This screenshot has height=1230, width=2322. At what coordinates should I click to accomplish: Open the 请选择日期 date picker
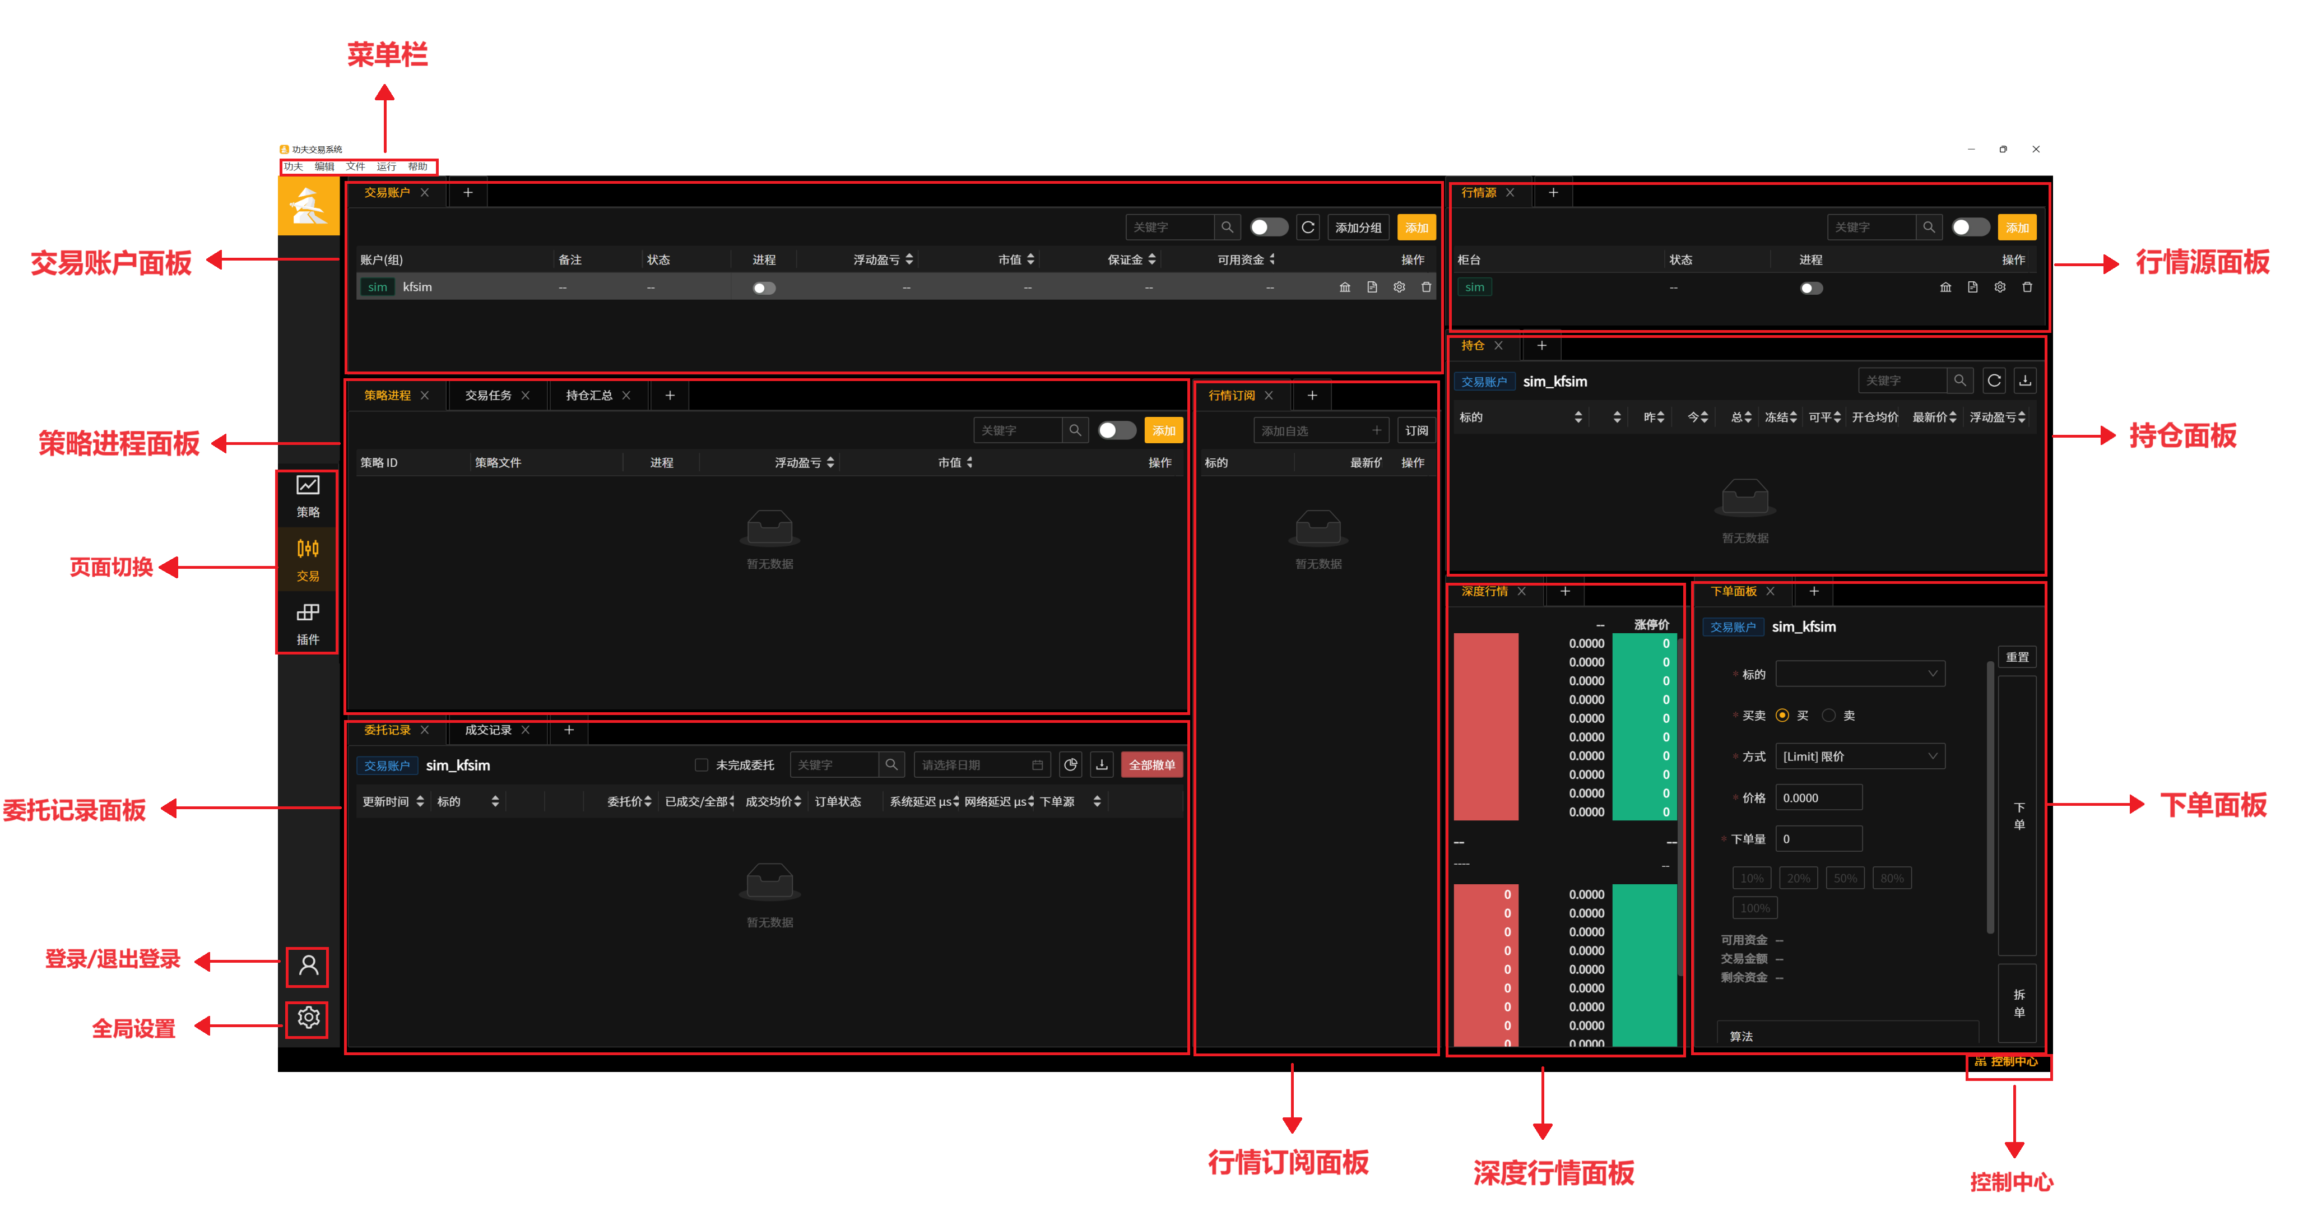tap(982, 765)
